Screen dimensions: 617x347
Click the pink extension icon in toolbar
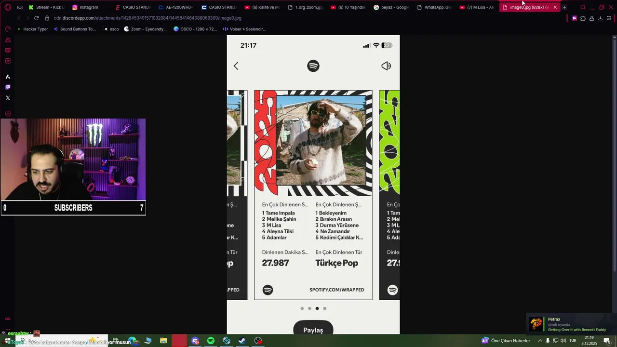(x=574, y=18)
